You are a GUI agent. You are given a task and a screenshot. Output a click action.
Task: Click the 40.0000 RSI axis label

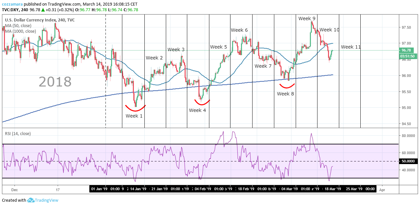[x=408, y=170]
